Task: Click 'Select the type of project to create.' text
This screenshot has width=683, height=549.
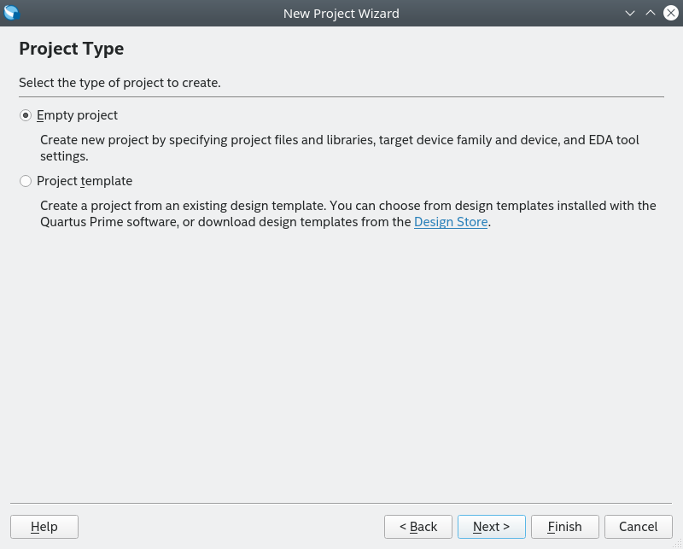Action: tap(120, 83)
